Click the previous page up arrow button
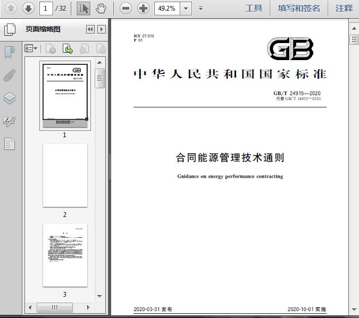Viewport: 359px width, 318px height. pos(11,8)
